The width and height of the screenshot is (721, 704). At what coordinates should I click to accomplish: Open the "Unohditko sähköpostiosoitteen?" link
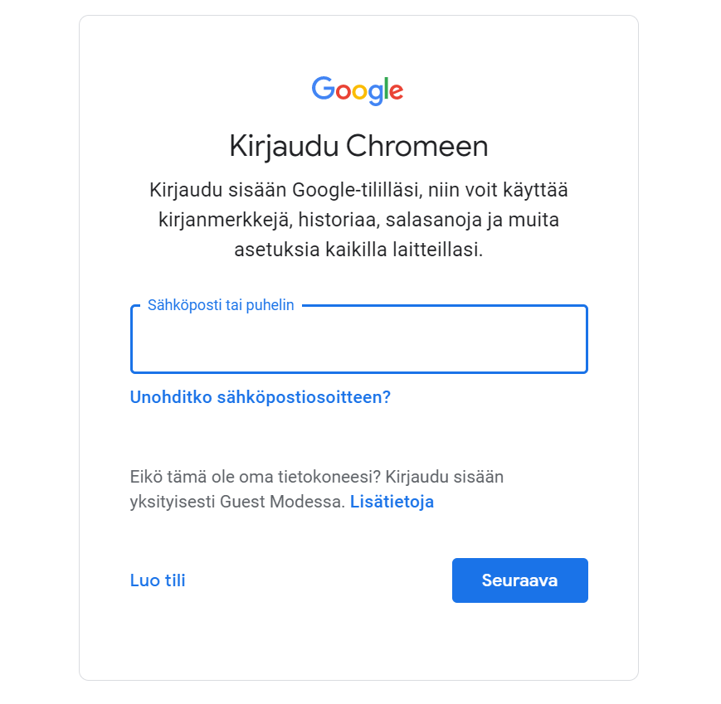pos(260,397)
